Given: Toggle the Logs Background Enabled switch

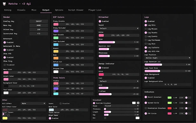Looking at the screenshot, I should (146, 78).
